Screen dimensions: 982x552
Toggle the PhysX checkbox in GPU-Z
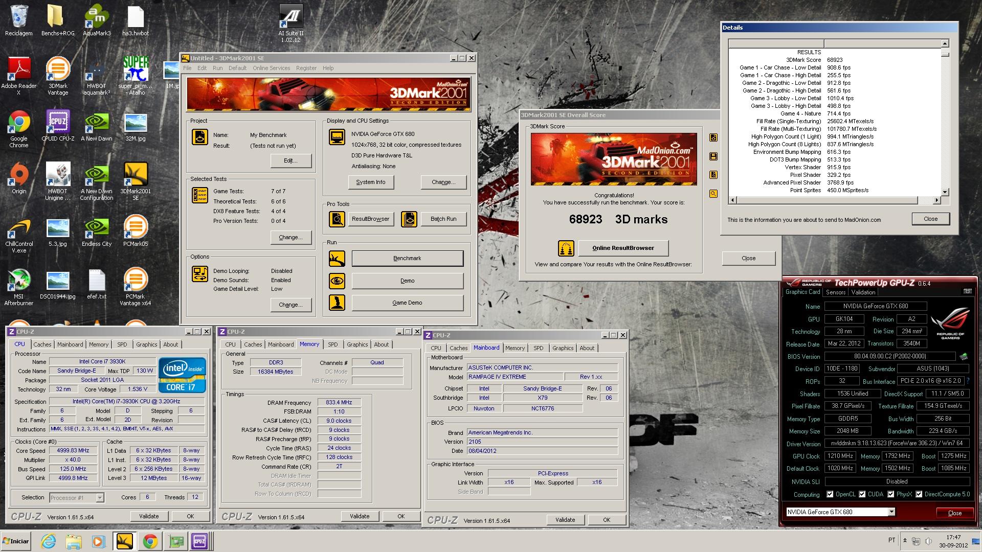tap(891, 494)
